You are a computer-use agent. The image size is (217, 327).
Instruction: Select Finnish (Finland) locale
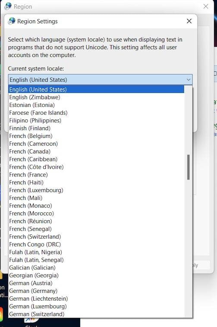[96, 128]
